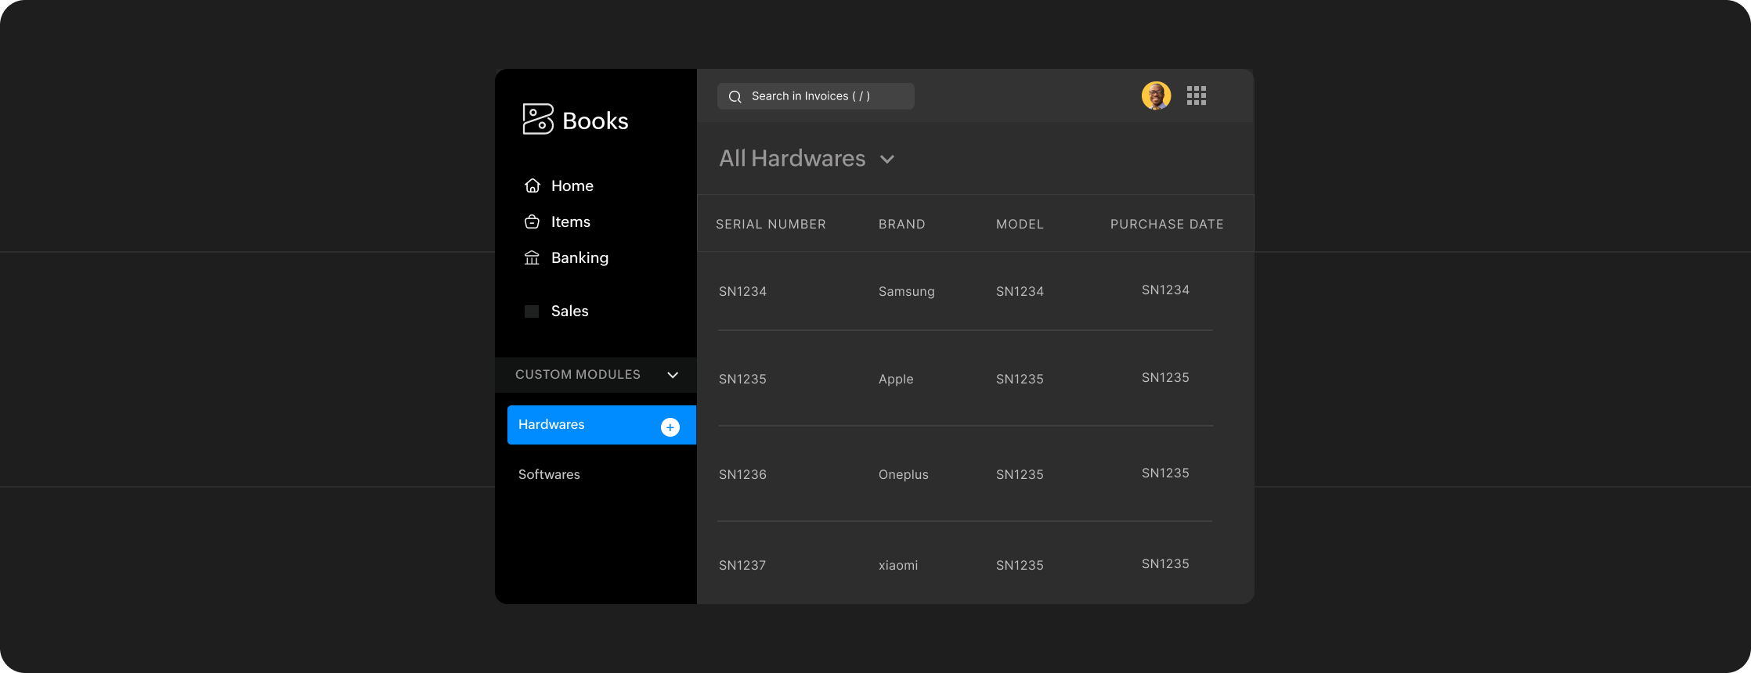The width and height of the screenshot is (1751, 673).
Task: Click the Items basket icon
Action: [x=533, y=221]
